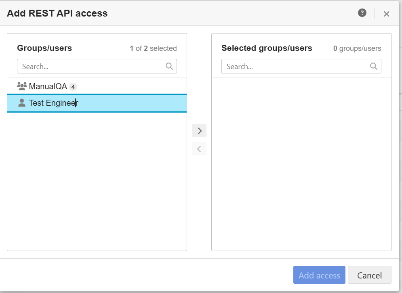Viewport: 402px width, 293px height.
Task: Select the ManualQA group row
Action: click(97, 86)
